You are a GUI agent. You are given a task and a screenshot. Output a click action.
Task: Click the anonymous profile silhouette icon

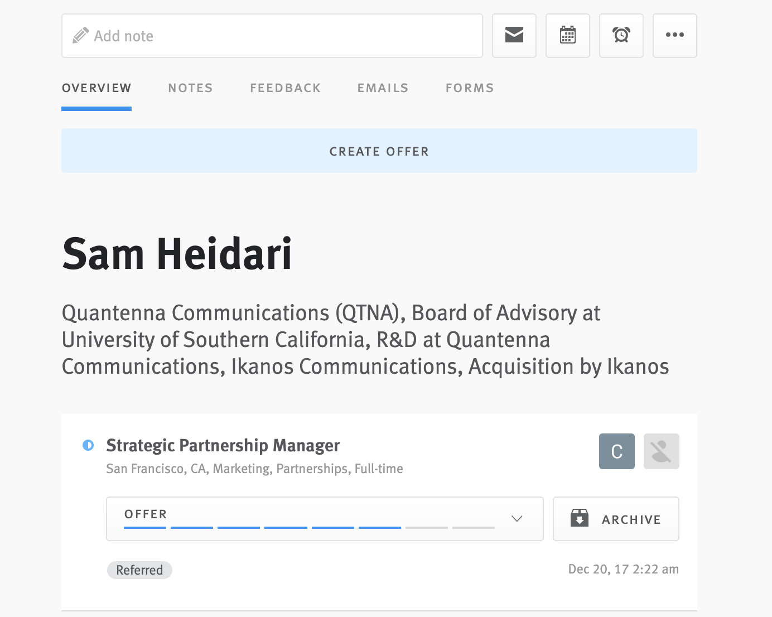click(662, 451)
